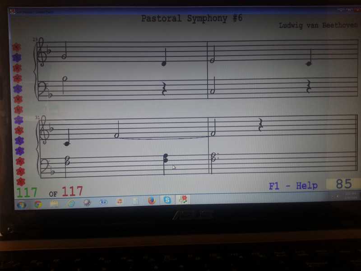
Task: Launch Google Chrome from the taskbar
Action: tap(38, 204)
